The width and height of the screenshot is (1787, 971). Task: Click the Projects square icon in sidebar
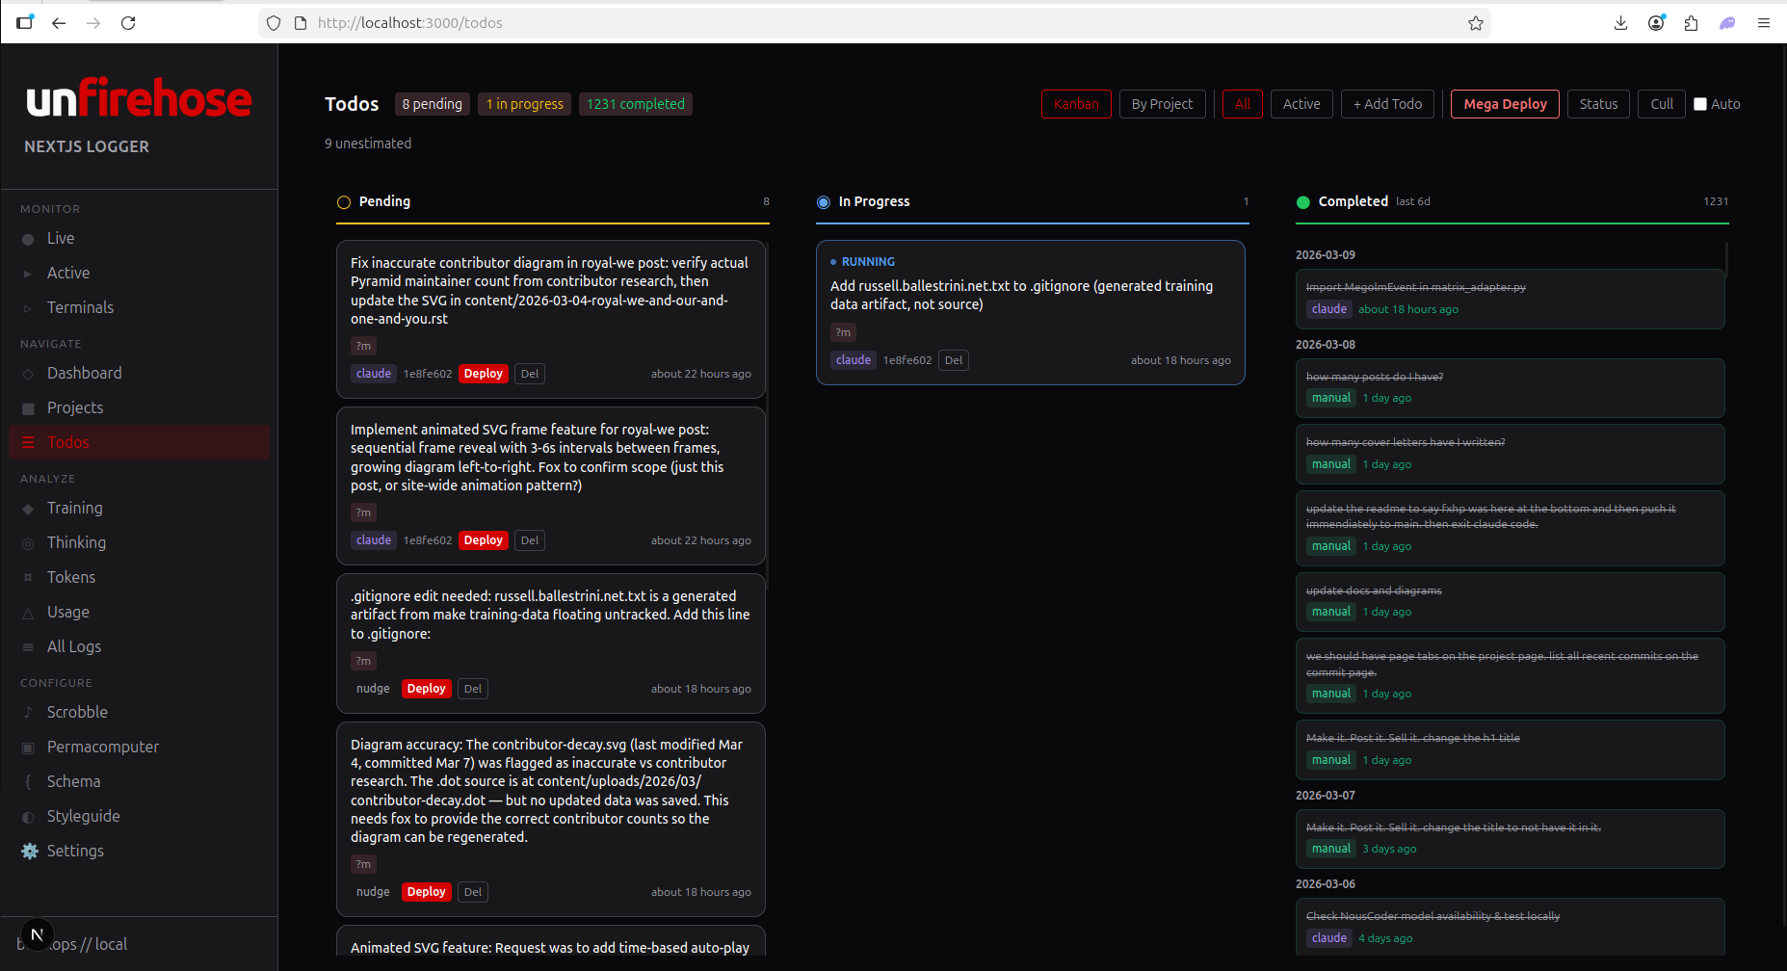pos(28,408)
